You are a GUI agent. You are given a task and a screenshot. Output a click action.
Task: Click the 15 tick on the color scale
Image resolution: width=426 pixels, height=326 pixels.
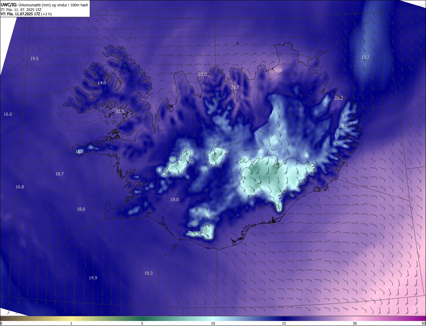tap(284, 323)
